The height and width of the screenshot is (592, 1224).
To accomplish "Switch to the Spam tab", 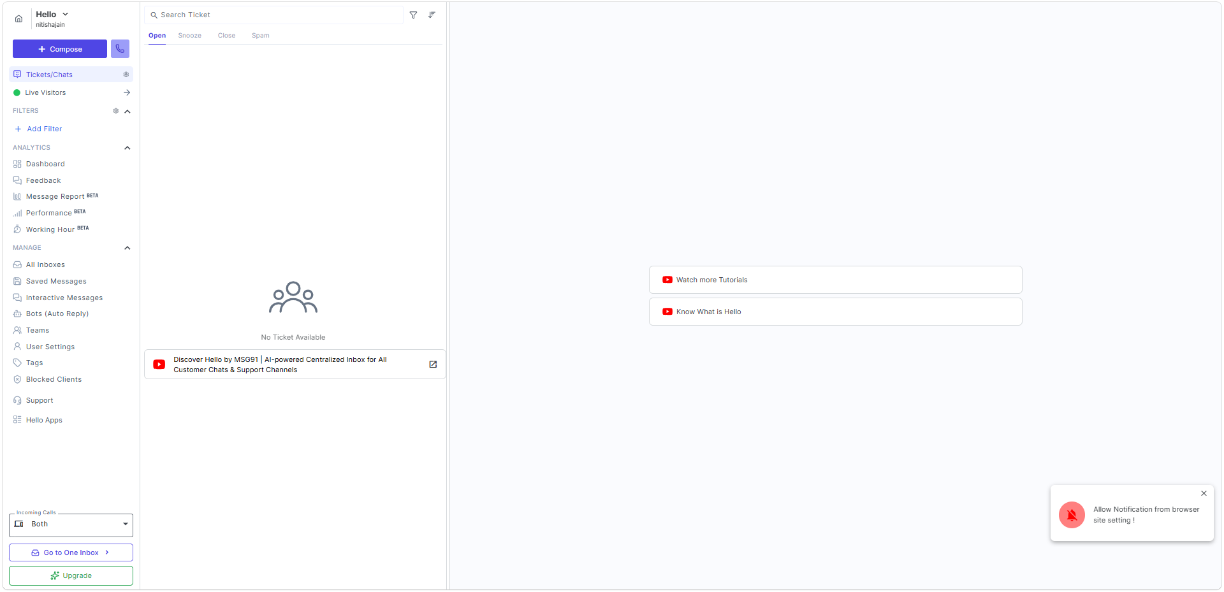I will point(260,36).
